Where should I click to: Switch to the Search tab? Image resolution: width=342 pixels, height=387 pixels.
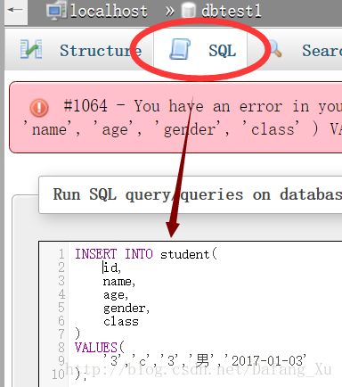tap(322, 51)
